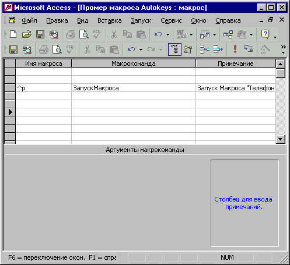Click Copy icon in Database toolbar
The height and width of the screenshot is (265, 290).
[127, 34]
